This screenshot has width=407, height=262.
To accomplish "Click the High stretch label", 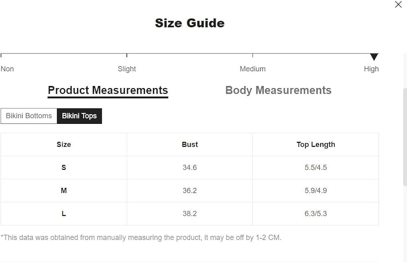I will (371, 69).
